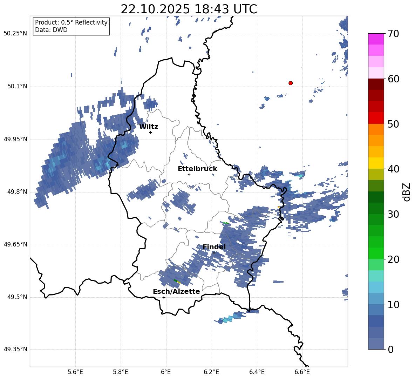415x379 pixels.
Task: Click the Ettelbruck station cross marker
Action: [x=189, y=175]
